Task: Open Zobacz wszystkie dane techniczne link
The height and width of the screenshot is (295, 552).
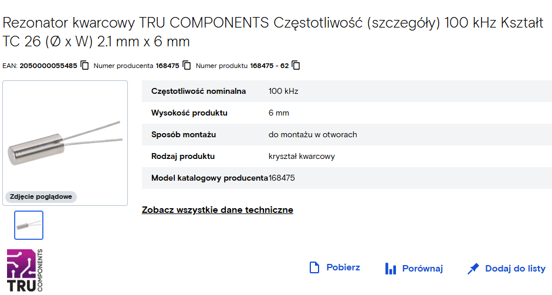Action: pos(218,210)
